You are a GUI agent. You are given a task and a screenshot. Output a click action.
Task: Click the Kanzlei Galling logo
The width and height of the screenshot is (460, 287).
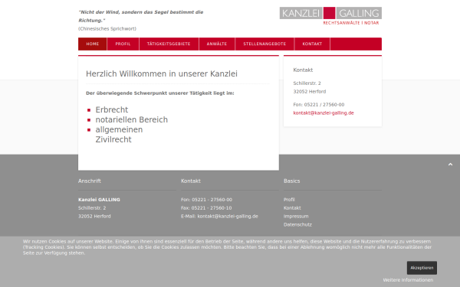[330, 16]
